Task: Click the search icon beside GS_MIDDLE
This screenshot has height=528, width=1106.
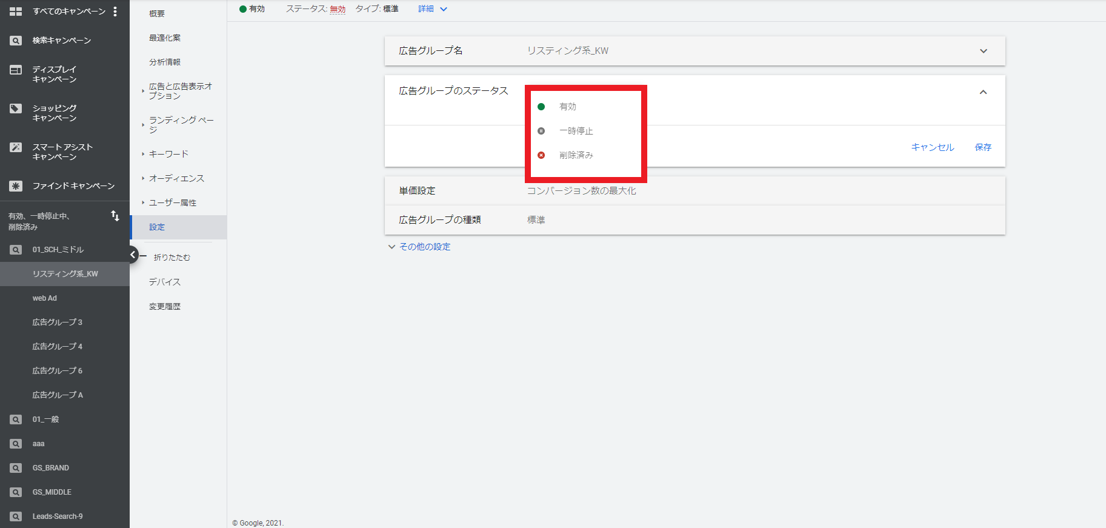Action: point(16,492)
